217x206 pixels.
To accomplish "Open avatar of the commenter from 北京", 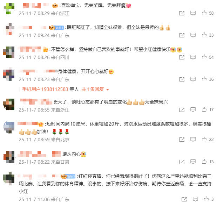I will 9,127.
